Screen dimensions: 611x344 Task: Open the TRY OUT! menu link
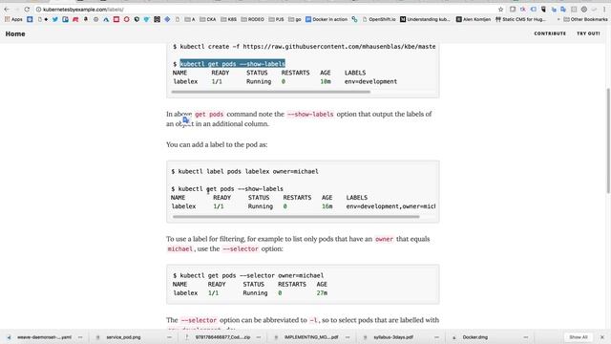click(x=588, y=33)
